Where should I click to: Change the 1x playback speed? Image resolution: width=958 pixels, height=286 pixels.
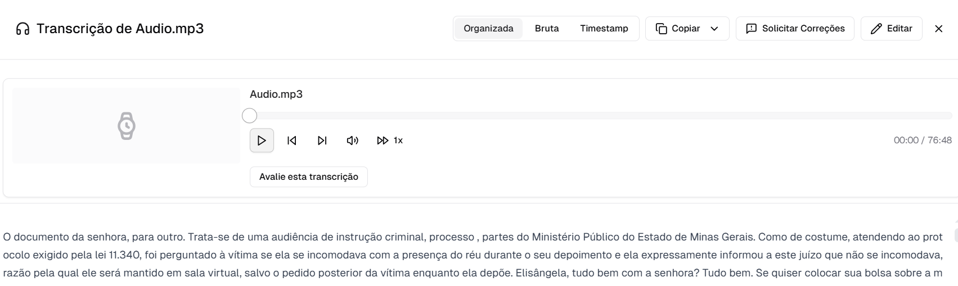390,140
